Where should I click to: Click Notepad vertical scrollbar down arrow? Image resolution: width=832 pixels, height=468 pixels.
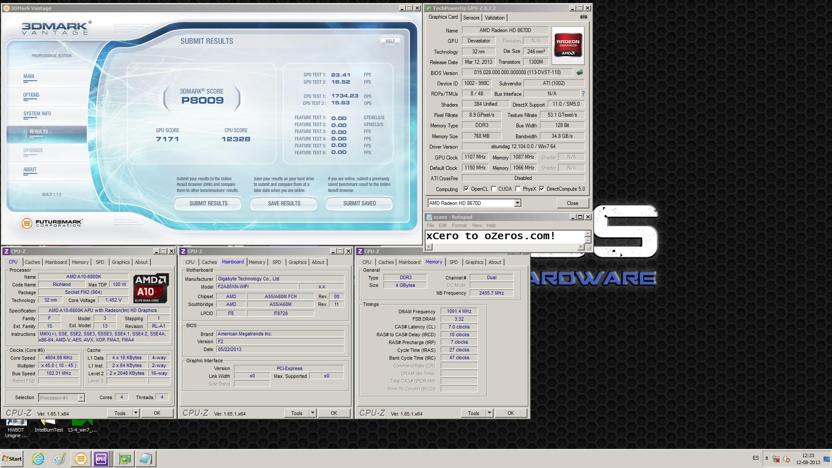click(588, 240)
